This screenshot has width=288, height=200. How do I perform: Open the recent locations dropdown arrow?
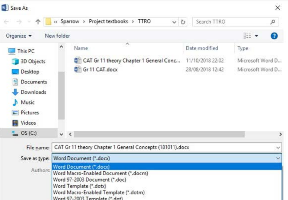point(174,22)
